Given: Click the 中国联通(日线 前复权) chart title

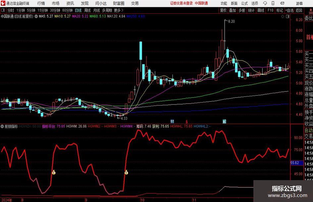Looking at the screenshot, I should pyautogui.click(x=17, y=16).
